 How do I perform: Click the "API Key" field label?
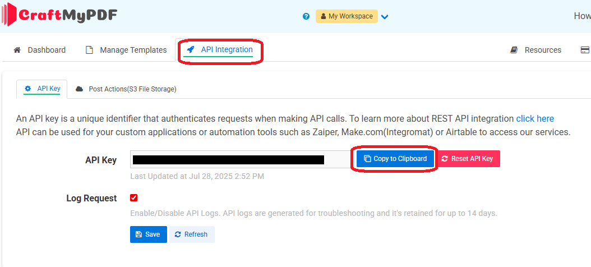(x=101, y=160)
